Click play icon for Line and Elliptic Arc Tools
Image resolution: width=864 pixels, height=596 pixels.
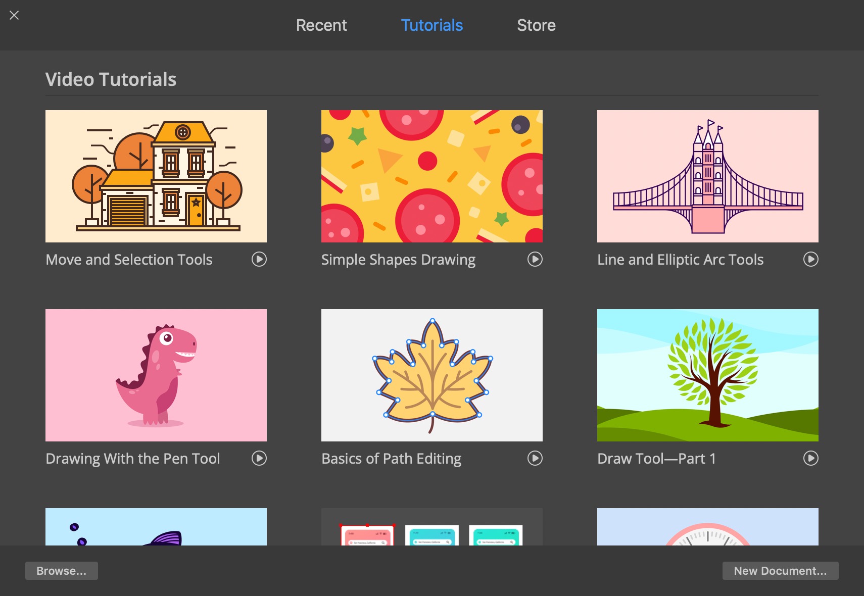tap(811, 260)
